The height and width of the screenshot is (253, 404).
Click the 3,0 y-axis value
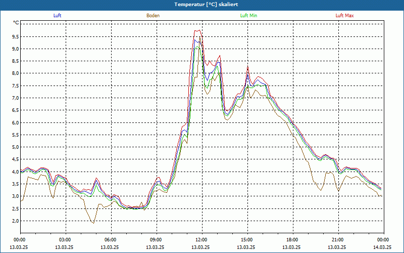(16, 196)
